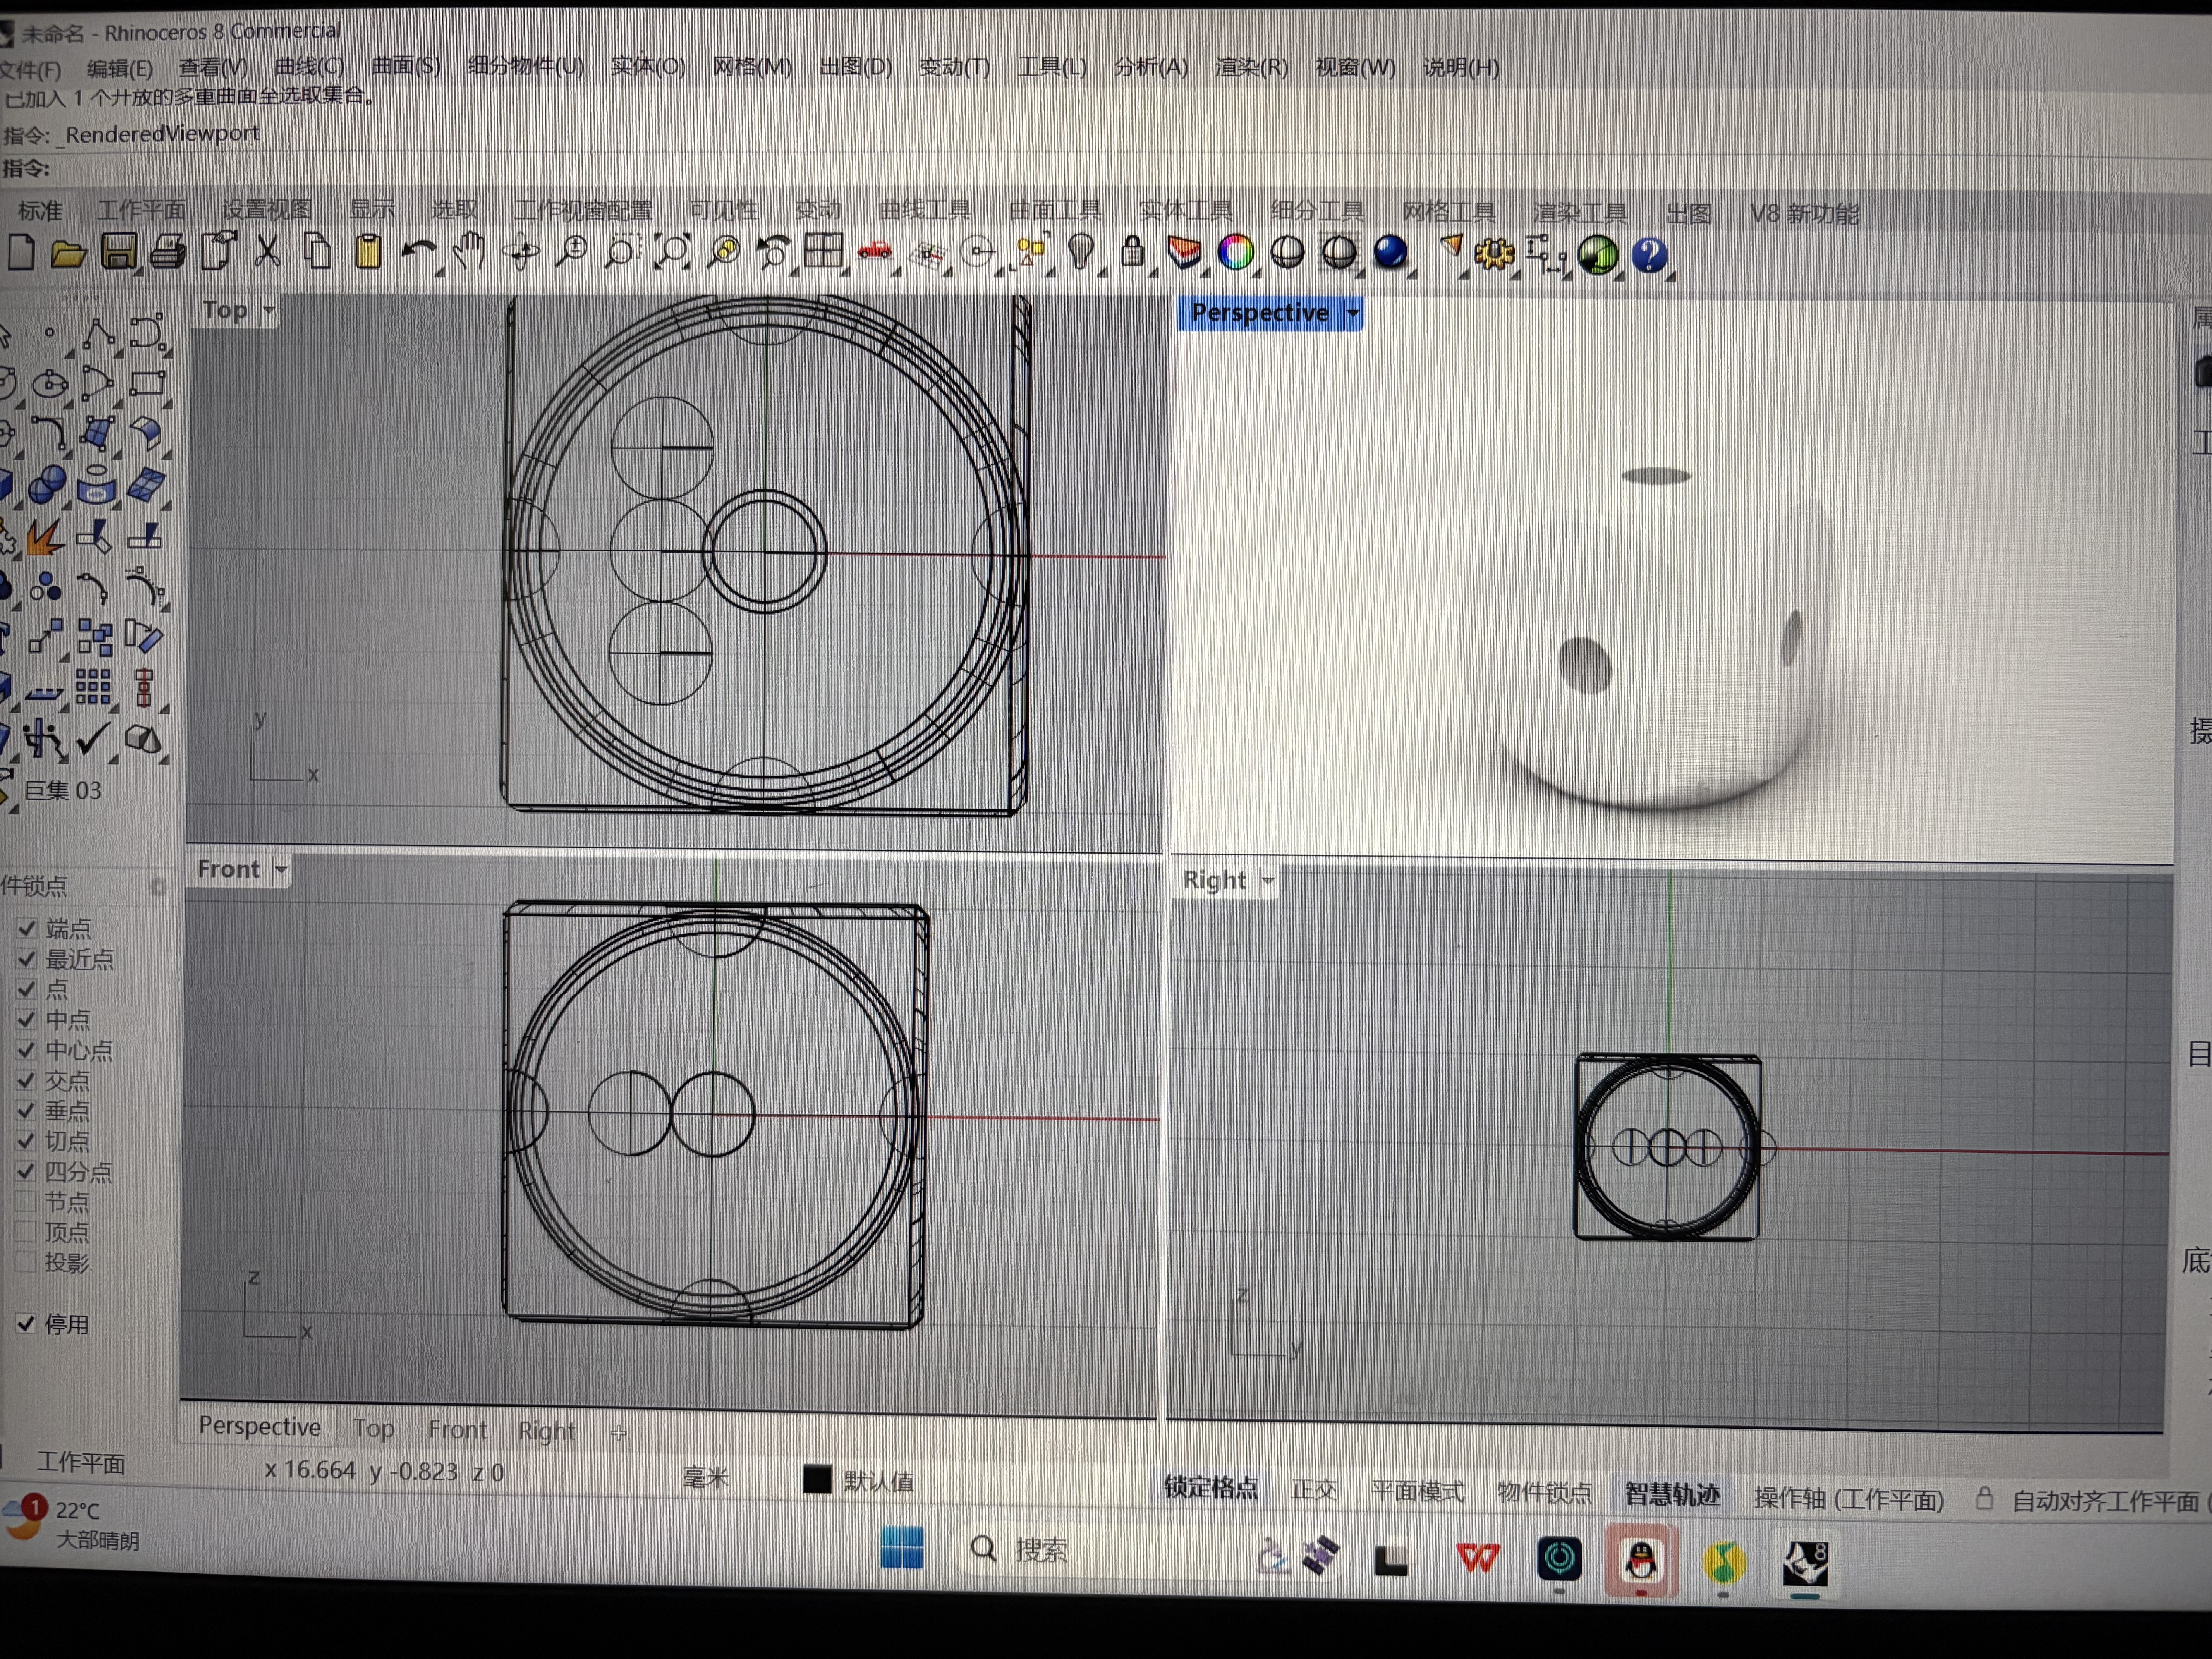Screen dimensions: 2212x1659
Task: Open the Right viewport dropdown arrow
Action: (x=1267, y=881)
